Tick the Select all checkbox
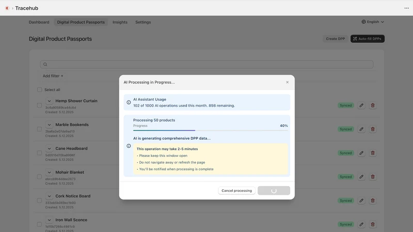This screenshot has height=232, width=413. click(40, 90)
